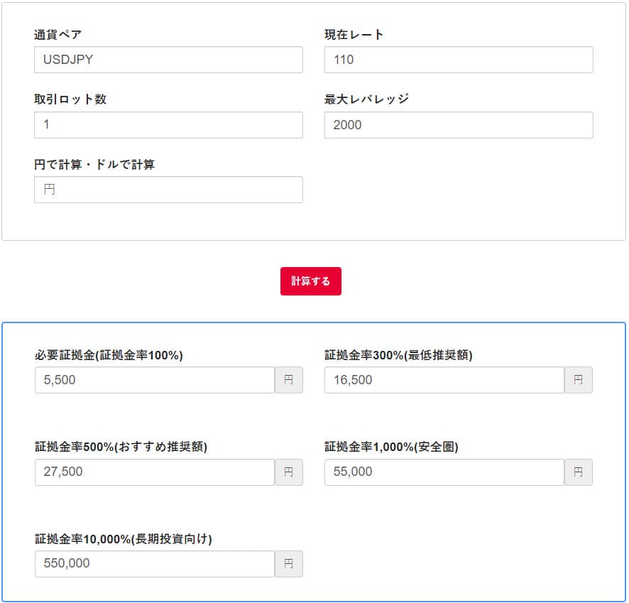This screenshot has height=603, width=629.
Task: Click the 円 unit badge beside 550,000
Action: point(289,564)
